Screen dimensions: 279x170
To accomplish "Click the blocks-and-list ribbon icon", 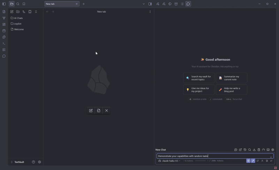I will click(x=4, y=50).
